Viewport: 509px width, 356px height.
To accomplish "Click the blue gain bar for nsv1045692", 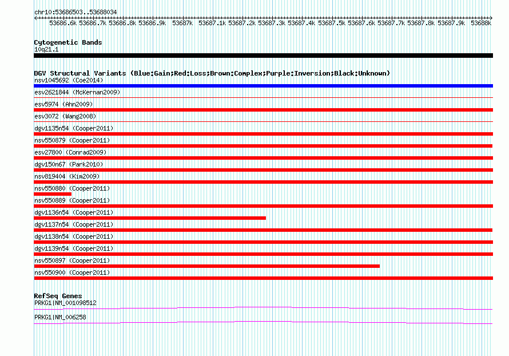I will coord(263,86).
